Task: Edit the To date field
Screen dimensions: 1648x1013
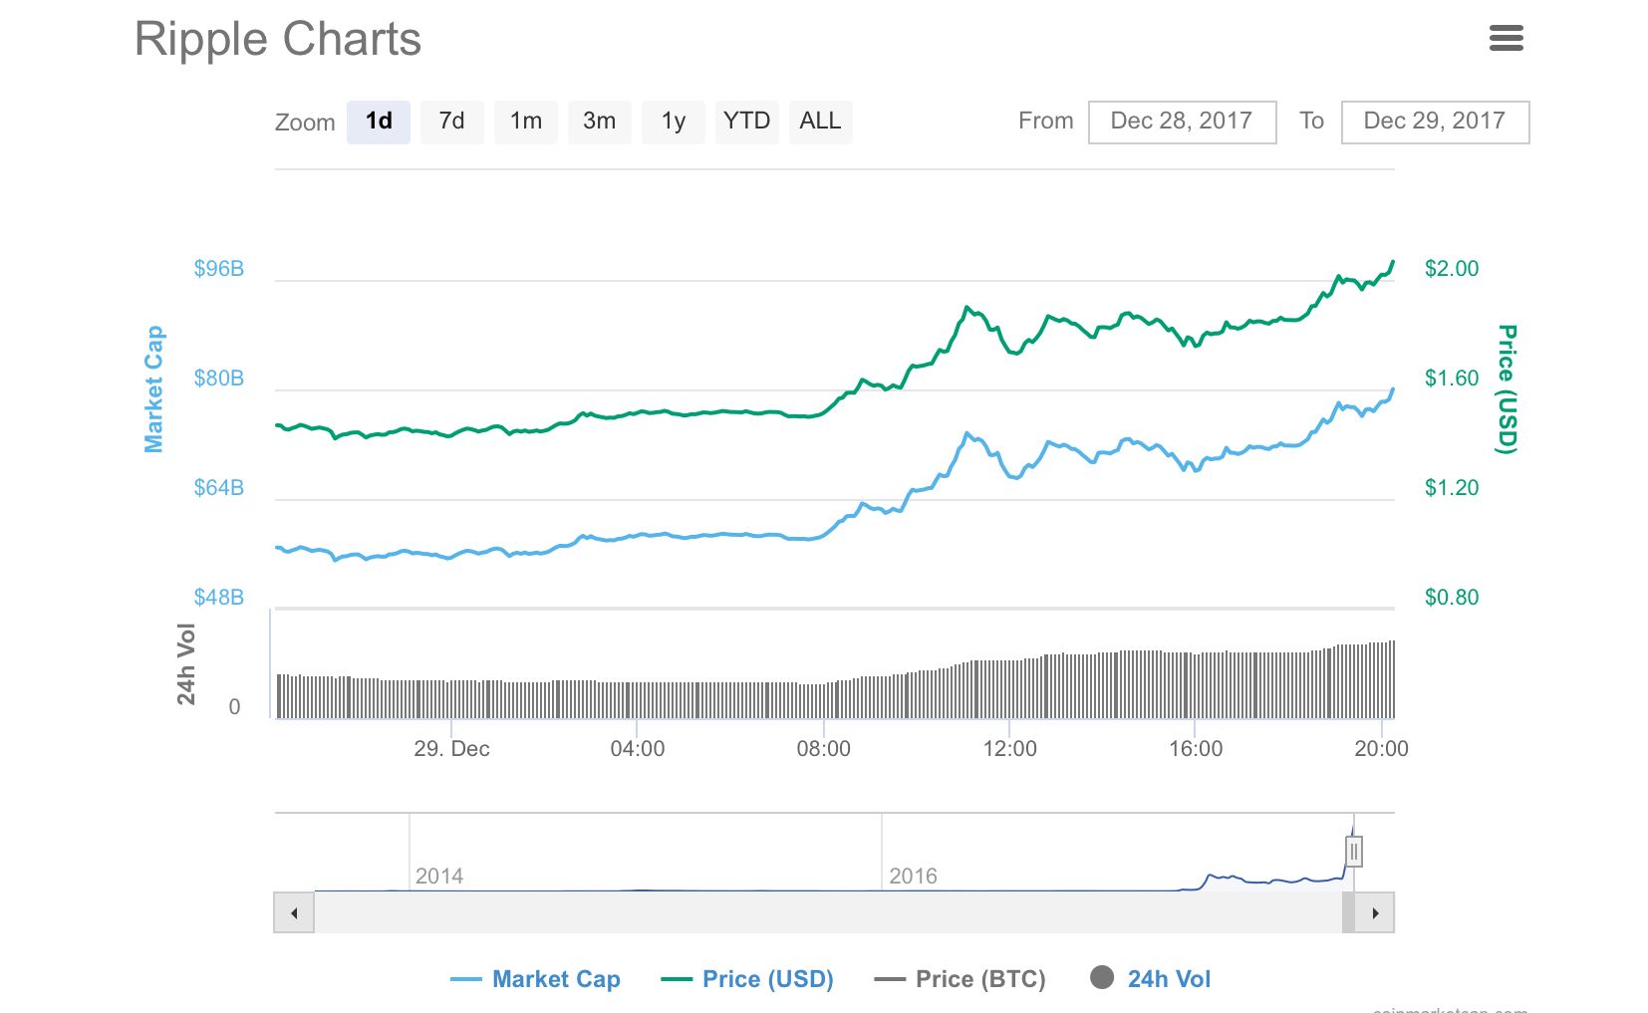Action: 1435,122
